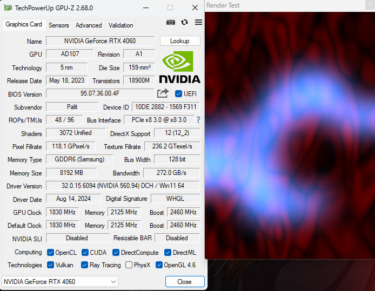Toggle the PhysX checkbox
The image size is (375, 291).
click(129, 265)
